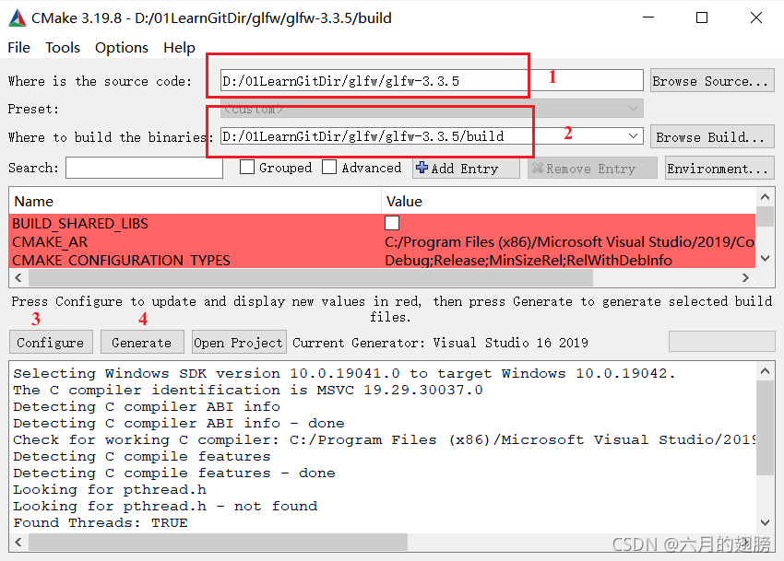Click the output log scroll left arrow

tap(18, 542)
